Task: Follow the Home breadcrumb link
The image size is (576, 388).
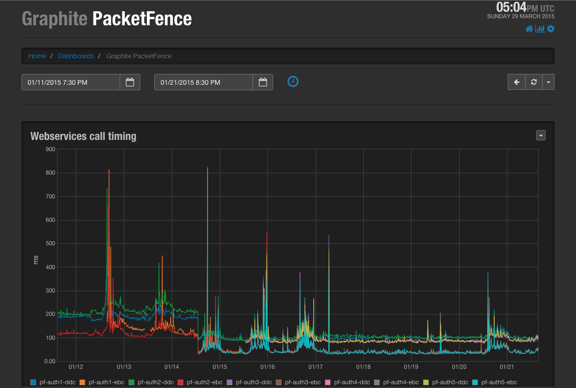Action: click(x=37, y=56)
